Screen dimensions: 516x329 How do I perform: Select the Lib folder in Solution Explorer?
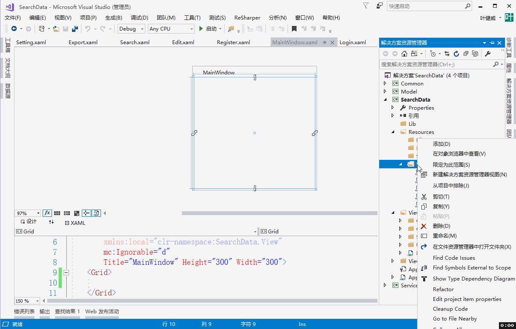click(x=412, y=124)
